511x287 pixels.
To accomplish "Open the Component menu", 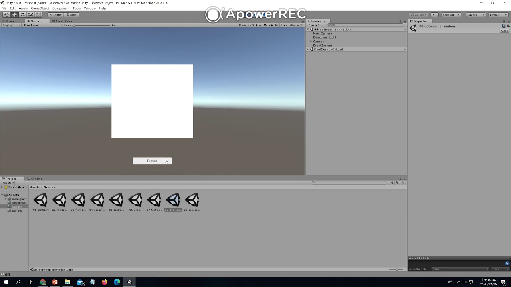I will 61,8.
